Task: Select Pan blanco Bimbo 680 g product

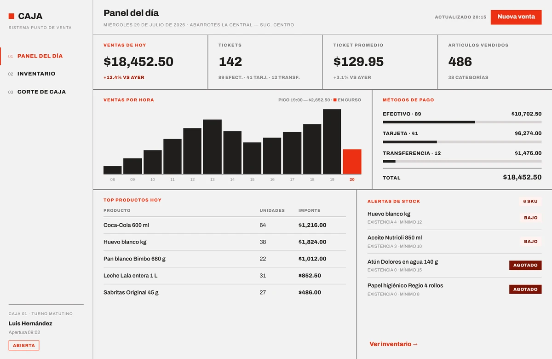Action: point(224,259)
